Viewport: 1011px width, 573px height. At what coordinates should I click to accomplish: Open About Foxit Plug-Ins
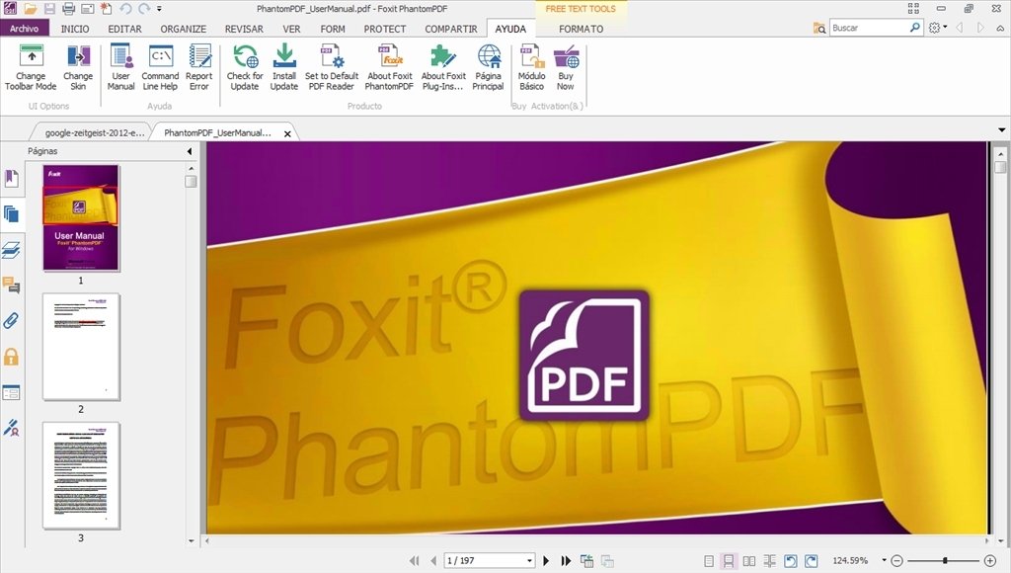pyautogui.click(x=443, y=67)
